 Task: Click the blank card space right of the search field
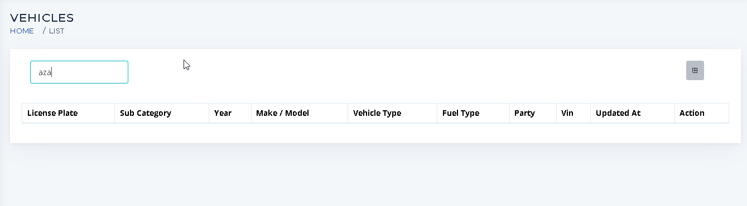point(407,72)
